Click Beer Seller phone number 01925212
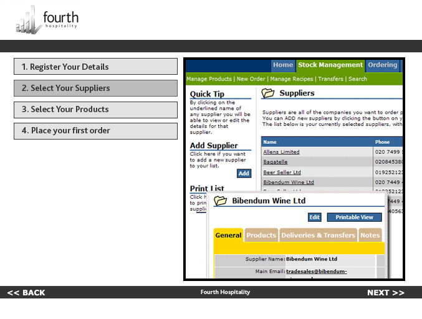The height and width of the screenshot is (319, 422). click(388, 172)
